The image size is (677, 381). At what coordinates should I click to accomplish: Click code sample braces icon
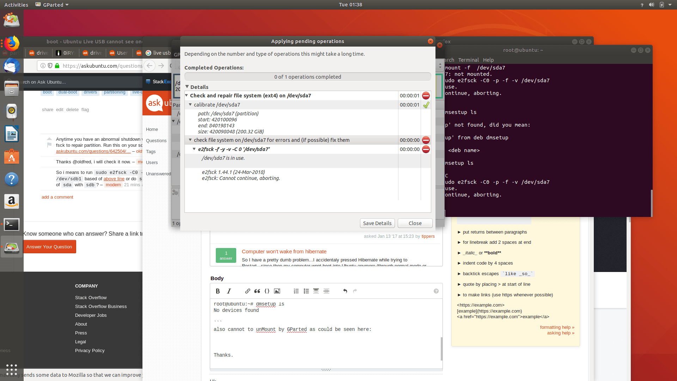tap(267, 291)
